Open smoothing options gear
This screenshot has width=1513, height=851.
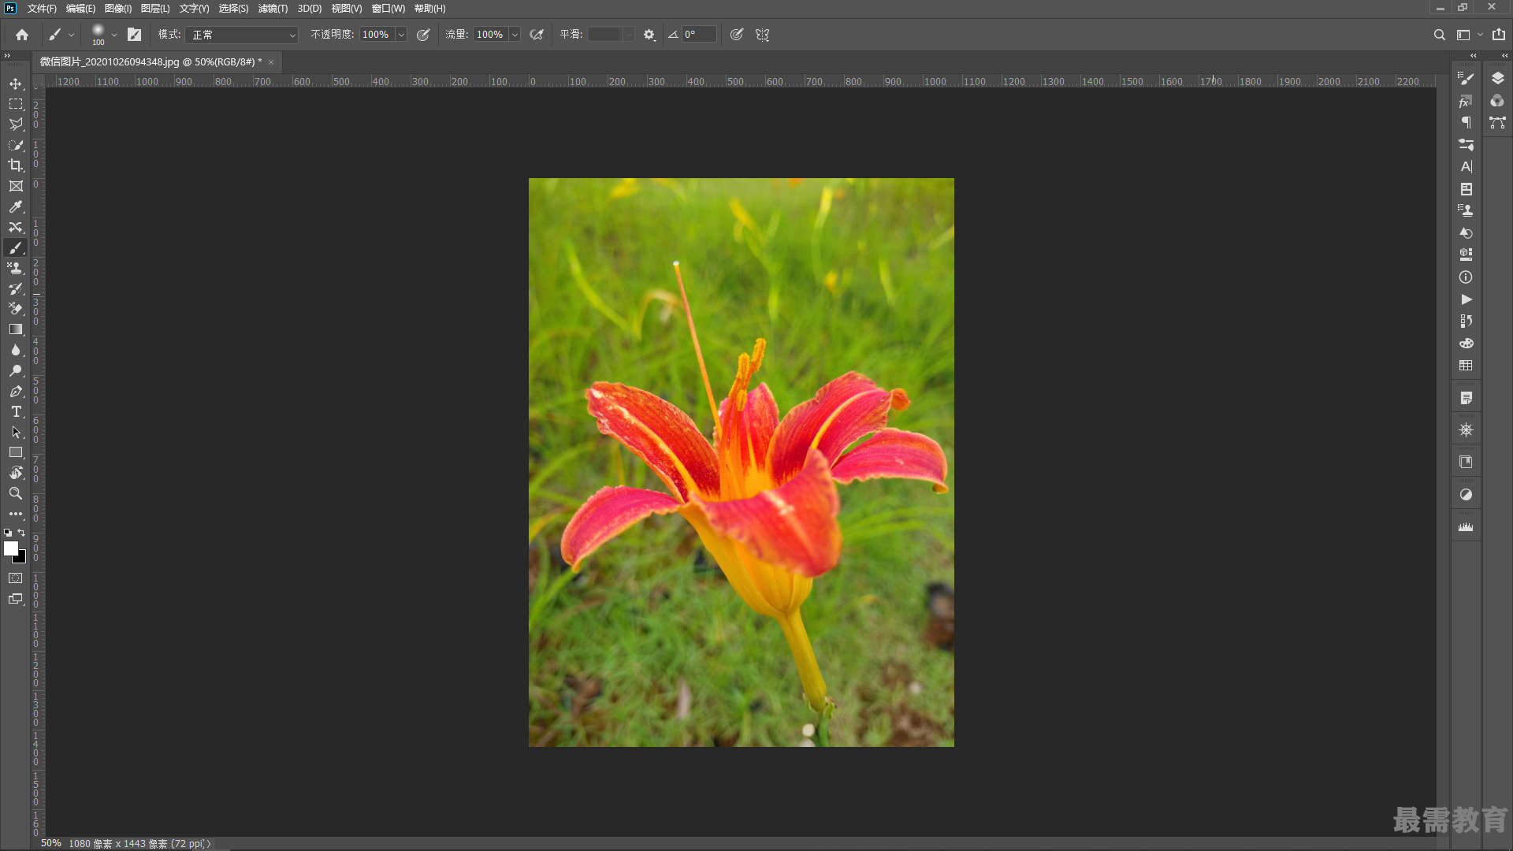(x=649, y=35)
